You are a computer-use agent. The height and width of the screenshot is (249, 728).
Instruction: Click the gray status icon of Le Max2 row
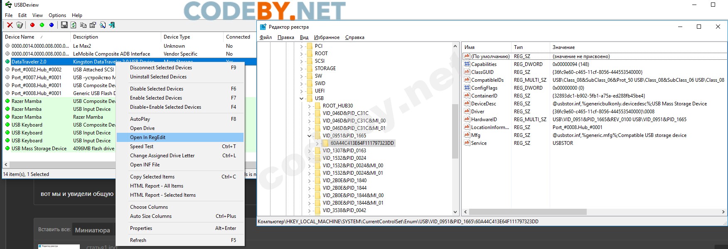pyautogui.click(x=7, y=46)
